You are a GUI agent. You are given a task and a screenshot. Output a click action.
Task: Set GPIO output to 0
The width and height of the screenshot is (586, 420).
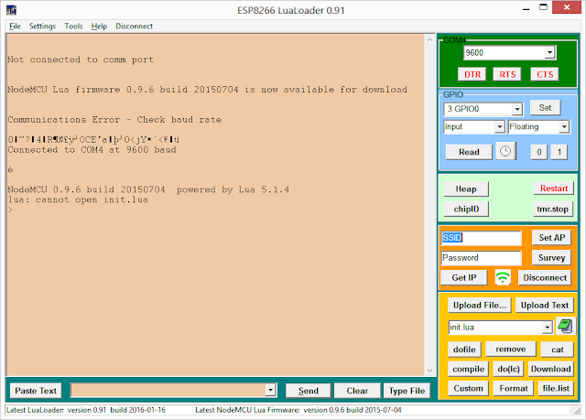tap(539, 152)
